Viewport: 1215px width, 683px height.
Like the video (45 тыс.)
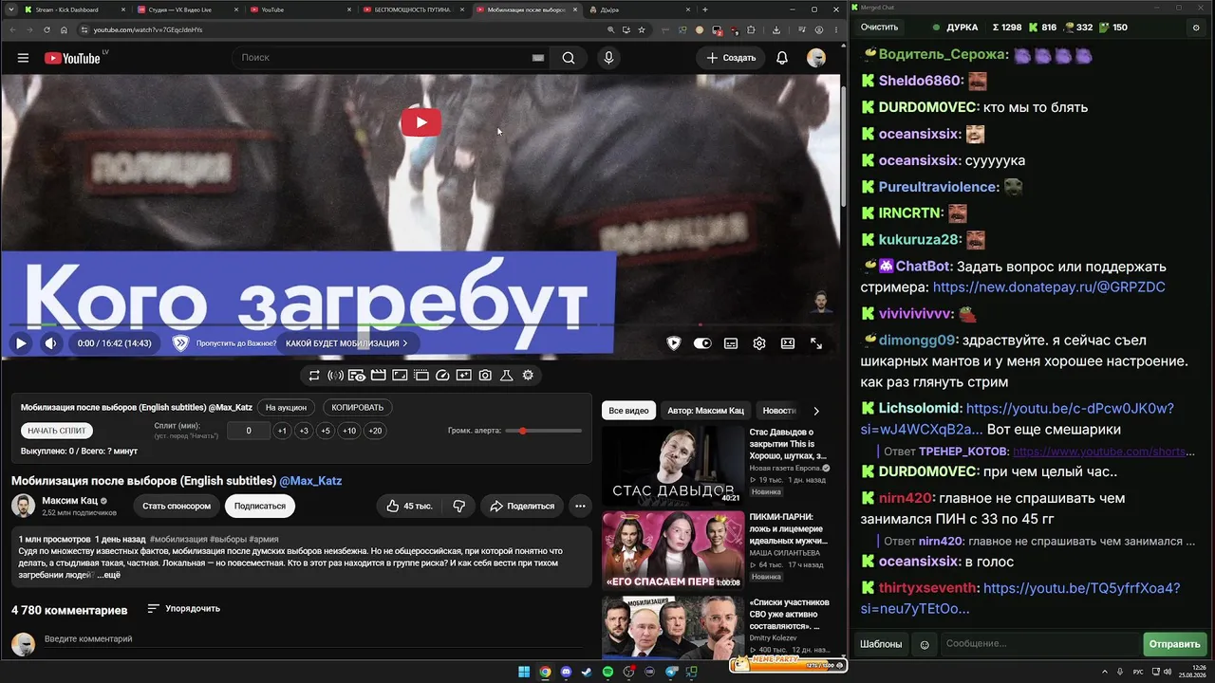point(409,507)
